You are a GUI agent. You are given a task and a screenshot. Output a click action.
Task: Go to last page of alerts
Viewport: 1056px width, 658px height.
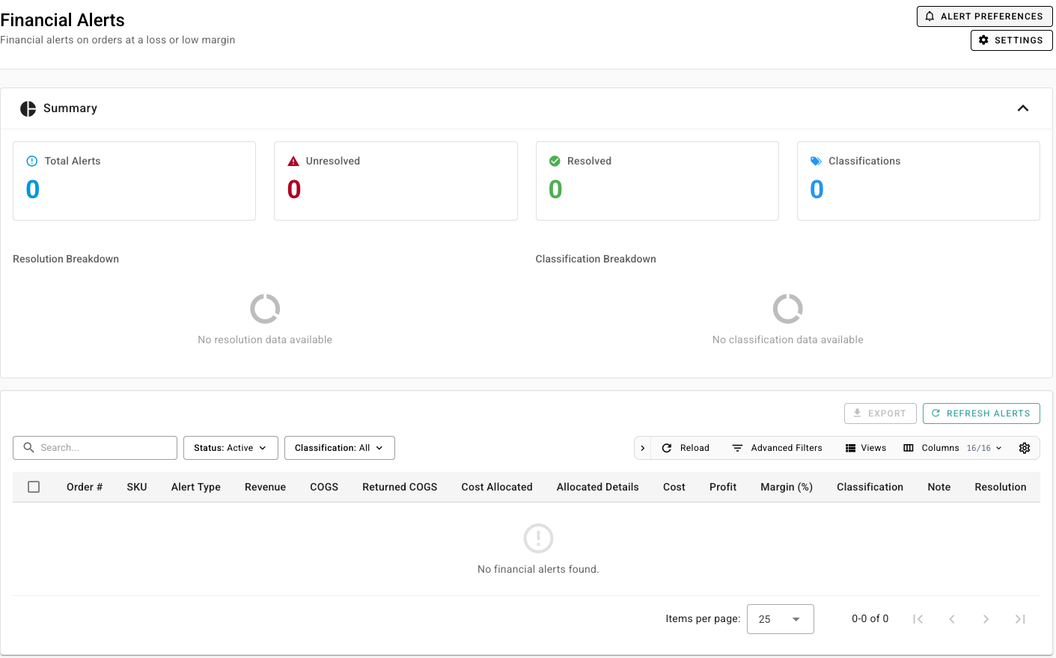click(x=1020, y=619)
